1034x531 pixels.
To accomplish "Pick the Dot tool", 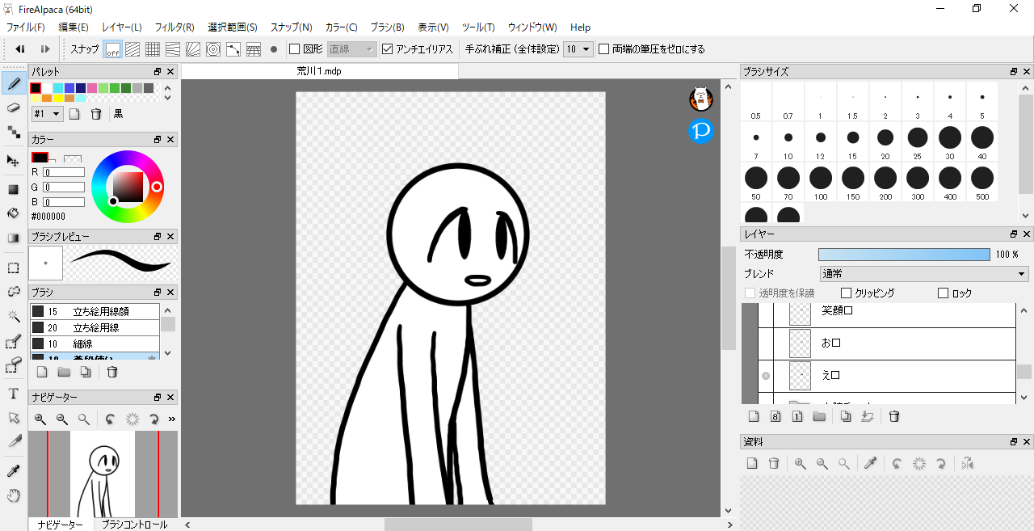I will pyautogui.click(x=14, y=132).
